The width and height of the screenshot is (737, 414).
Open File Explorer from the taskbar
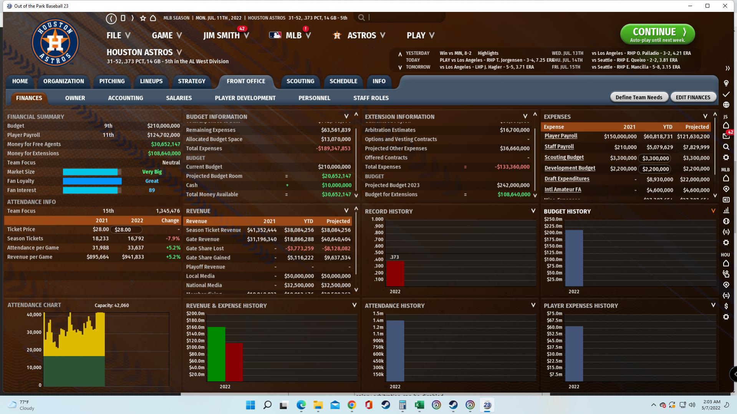(318, 405)
